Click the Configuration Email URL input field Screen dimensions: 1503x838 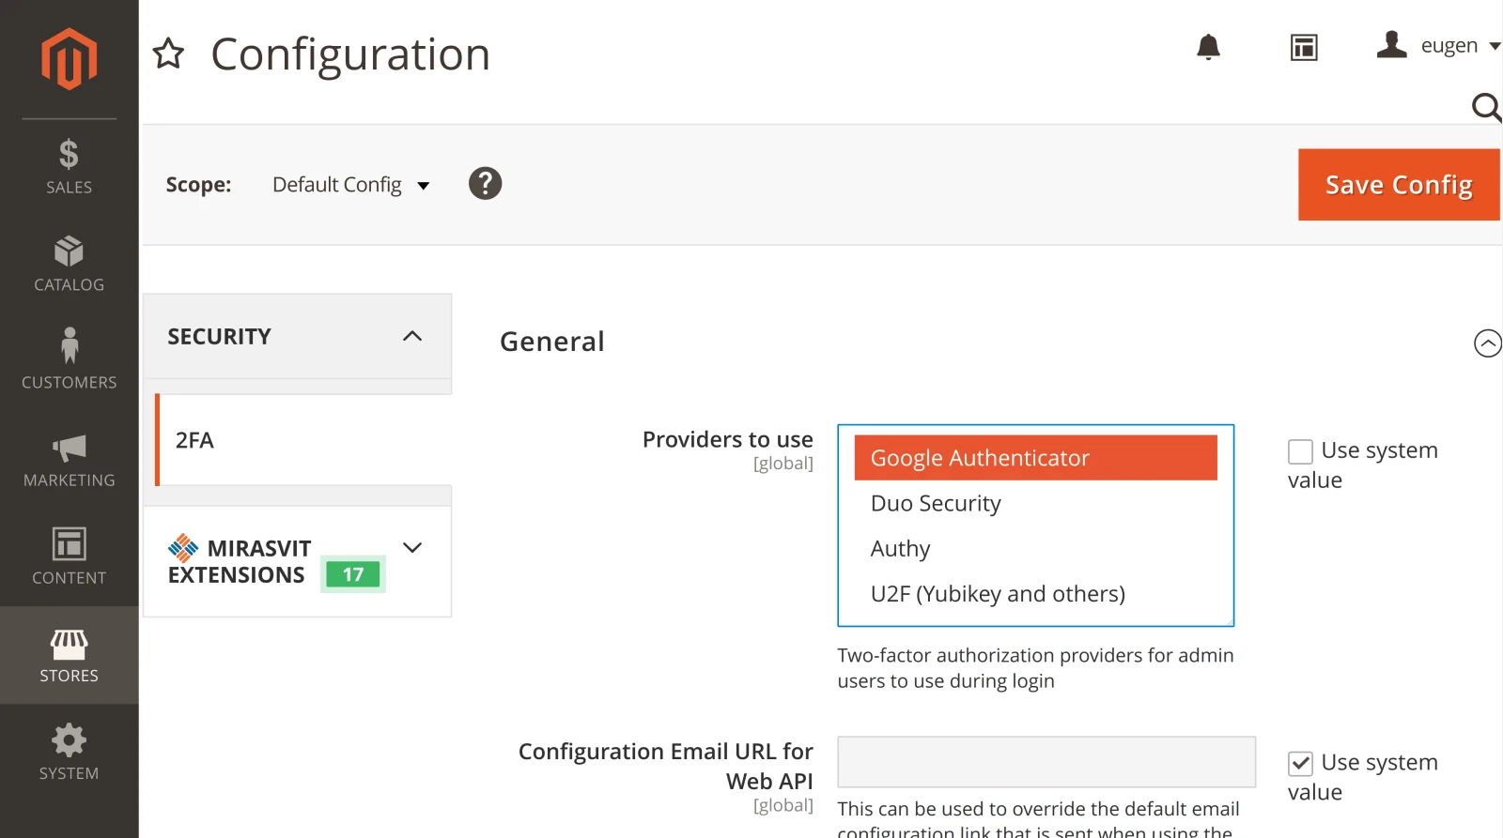(1046, 762)
